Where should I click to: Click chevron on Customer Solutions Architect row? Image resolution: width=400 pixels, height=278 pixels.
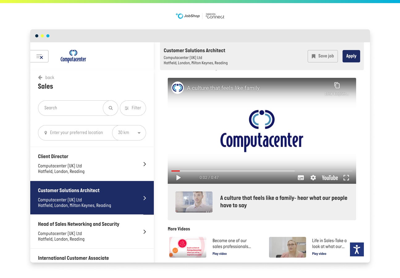[145, 198]
